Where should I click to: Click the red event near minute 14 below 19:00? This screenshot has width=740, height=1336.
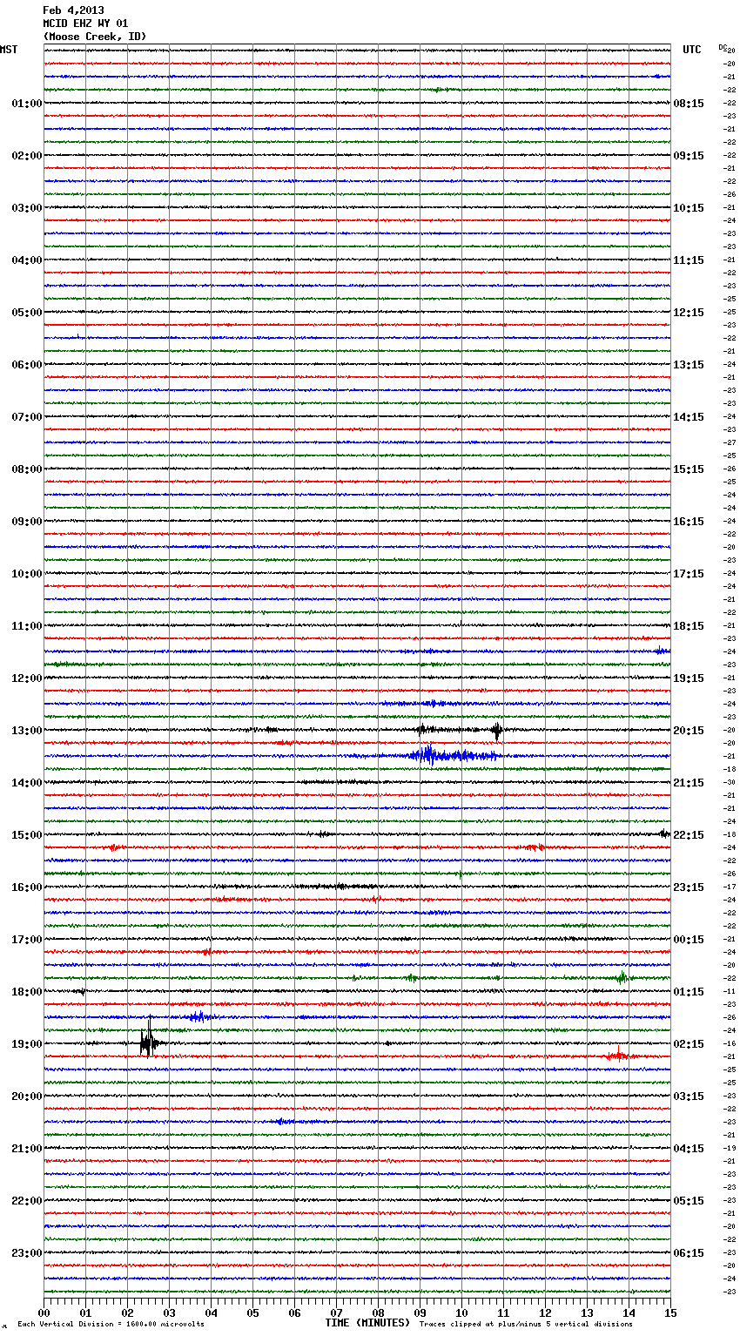(x=618, y=1056)
